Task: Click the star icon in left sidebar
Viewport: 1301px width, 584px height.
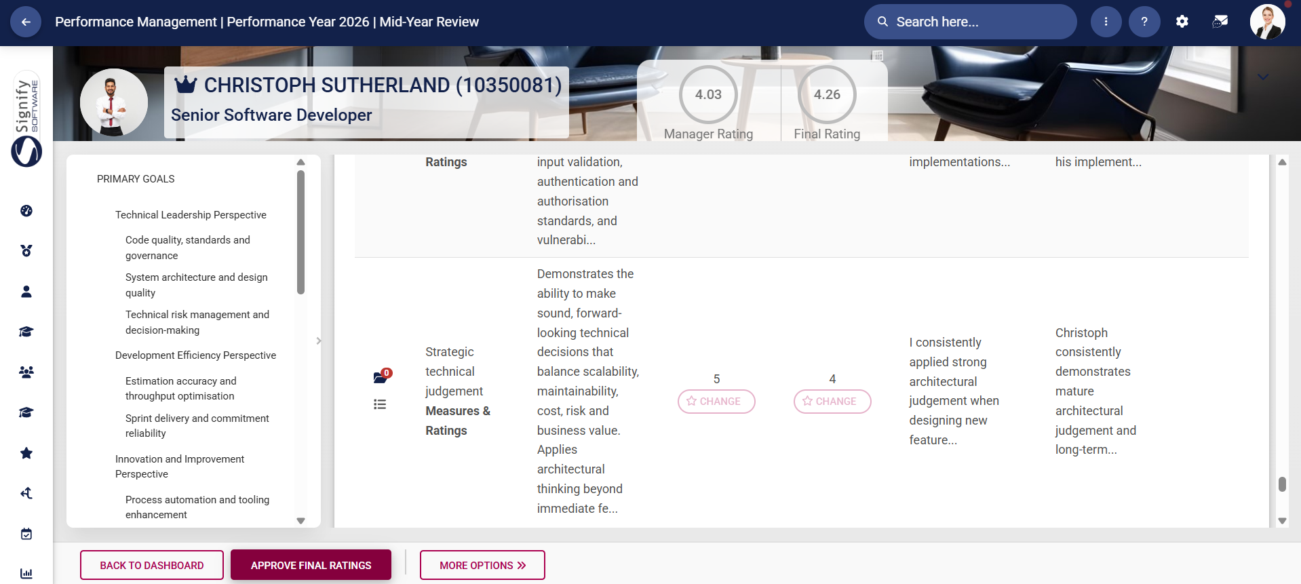Action: [26, 453]
